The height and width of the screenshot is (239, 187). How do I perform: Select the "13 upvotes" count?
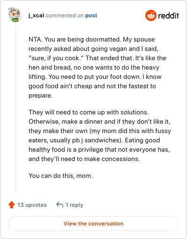click(x=32, y=205)
